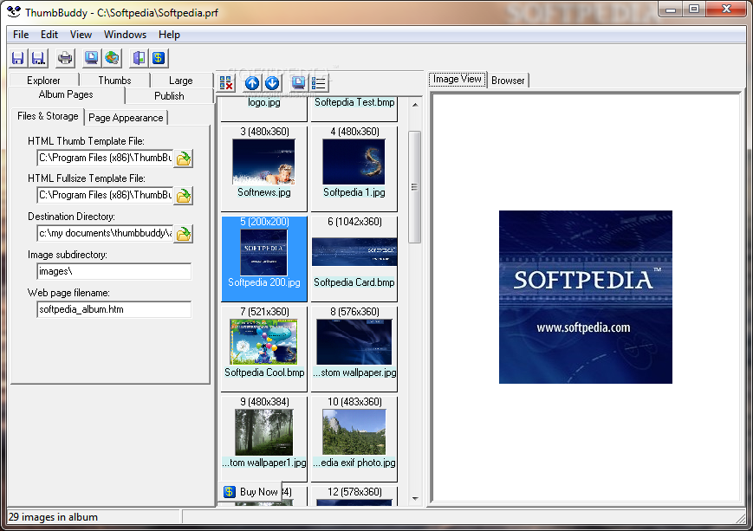The height and width of the screenshot is (531, 753).
Task: Open the Page Appearance tab
Action: pos(126,118)
